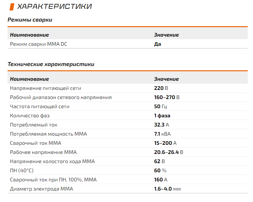
Task: Click the 62 В open-circuit voltage value
Action: click(160, 161)
